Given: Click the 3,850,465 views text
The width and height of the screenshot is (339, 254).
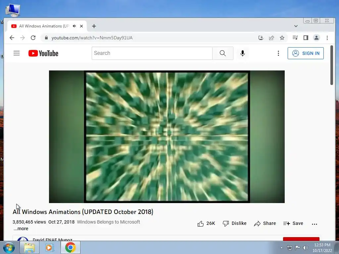Looking at the screenshot, I should pyautogui.click(x=29, y=222).
